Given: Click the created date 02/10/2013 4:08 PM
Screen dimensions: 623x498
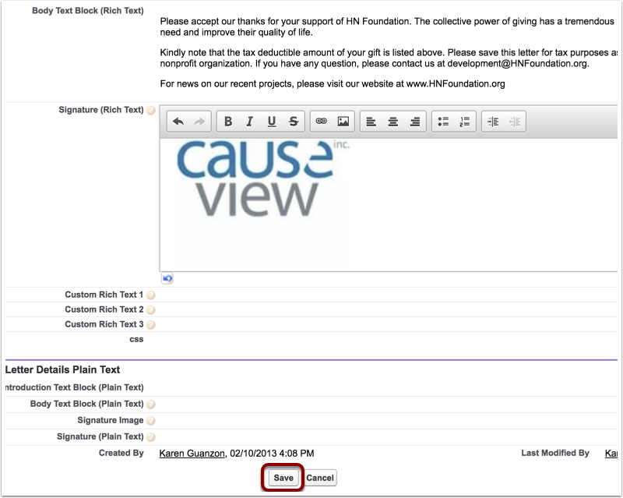Looking at the screenshot, I should 272,454.
